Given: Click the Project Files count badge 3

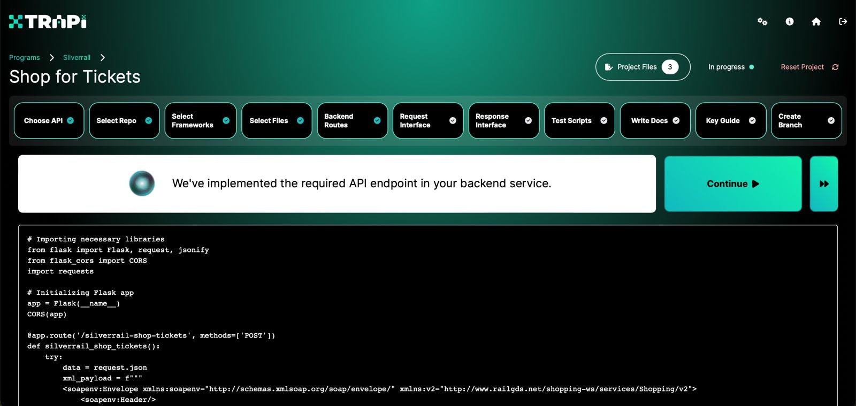Looking at the screenshot, I should click(670, 67).
